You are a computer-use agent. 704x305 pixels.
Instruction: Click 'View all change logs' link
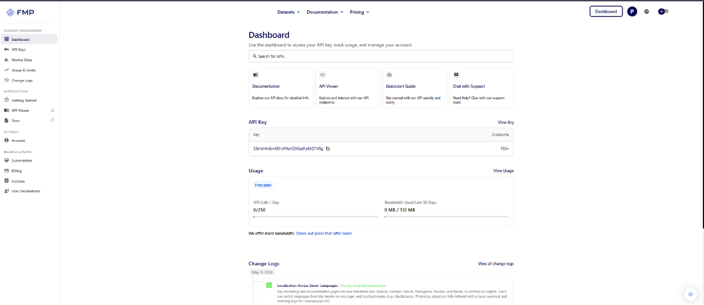[496, 264]
